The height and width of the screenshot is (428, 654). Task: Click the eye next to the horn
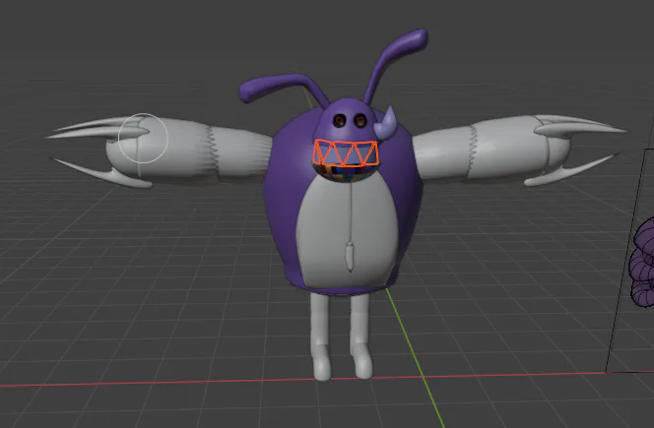pyautogui.click(x=360, y=121)
